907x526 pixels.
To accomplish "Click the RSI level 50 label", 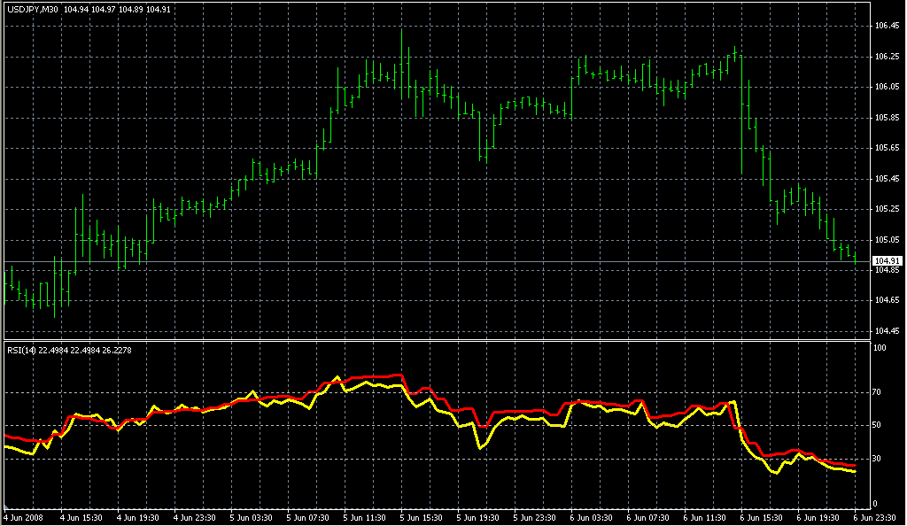I will tap(878, 425).
